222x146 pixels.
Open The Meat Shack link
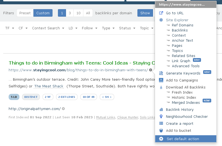(x=49, y=86)
